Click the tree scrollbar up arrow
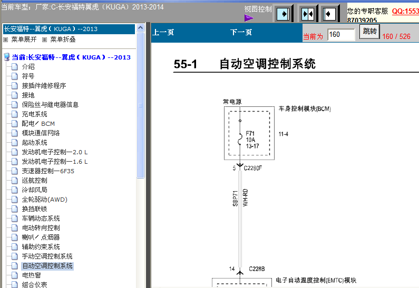This screenshot has width=419, height=288. click(140, 27)
